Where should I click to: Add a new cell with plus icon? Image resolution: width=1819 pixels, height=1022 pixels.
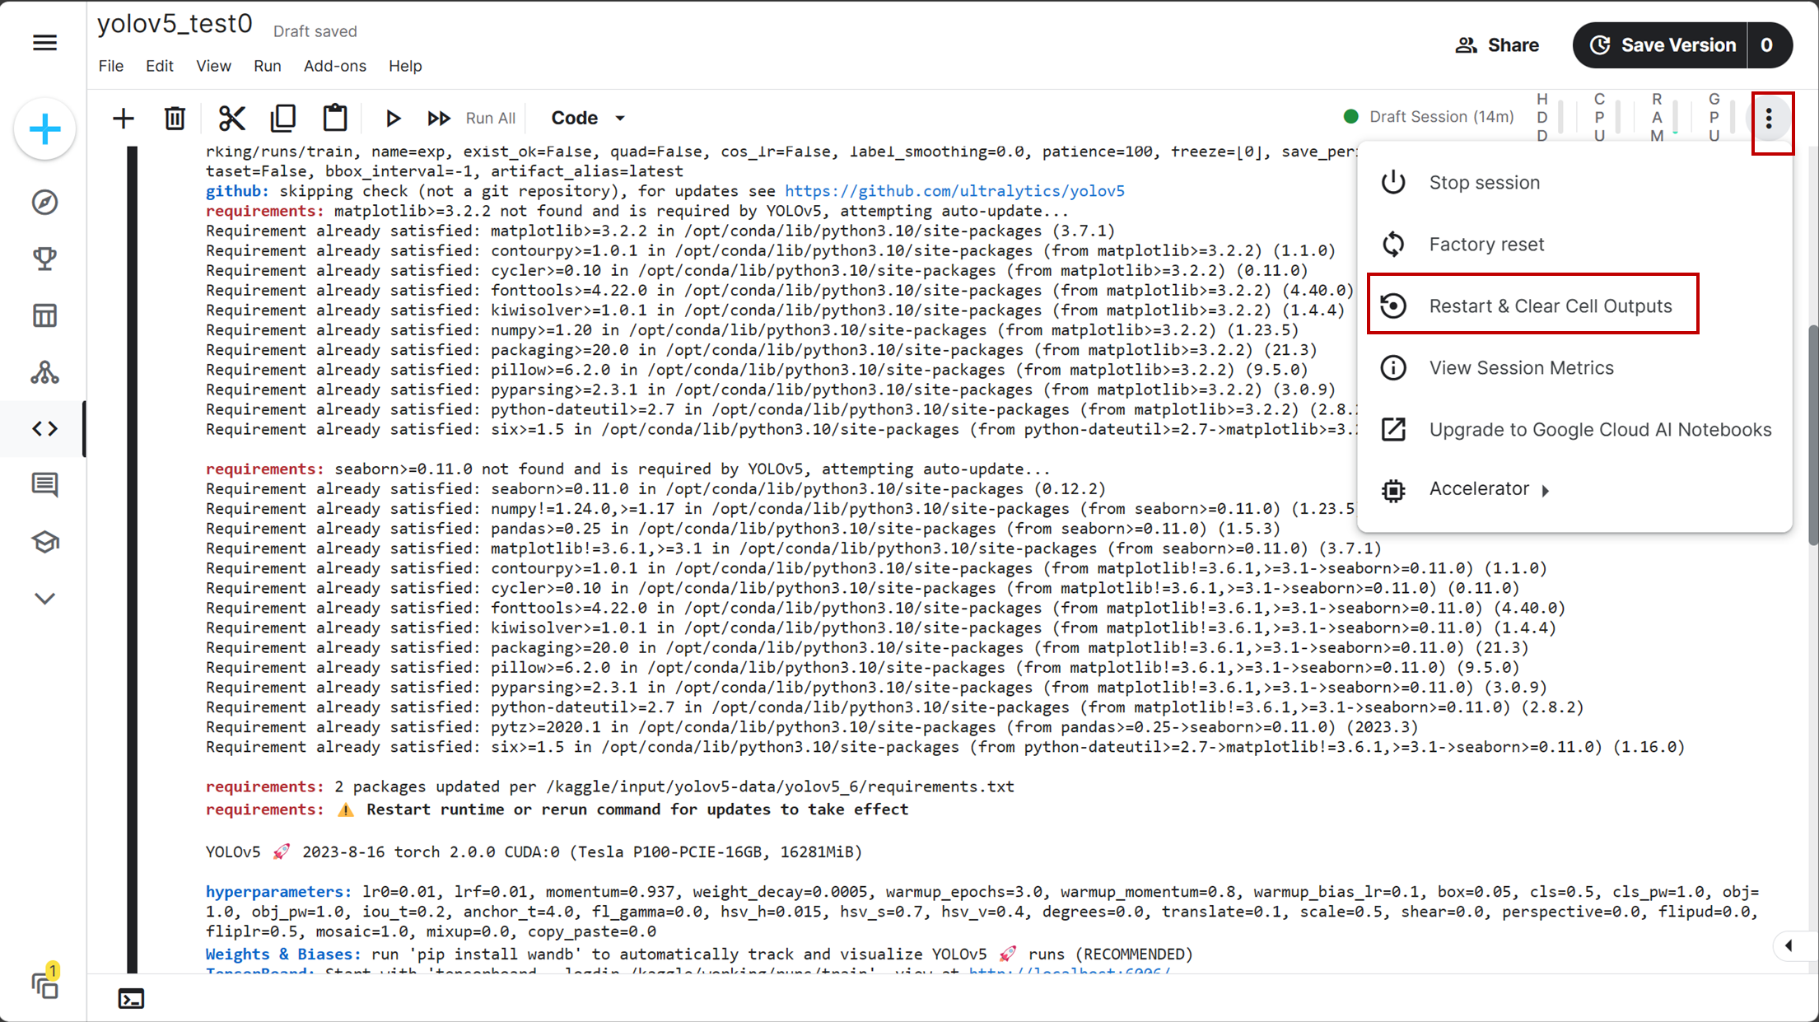coord(124,117)
